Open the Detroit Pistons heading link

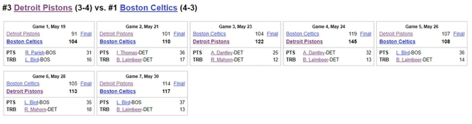pyautogui.click(x=43, y=8)
